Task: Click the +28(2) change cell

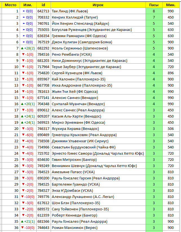Action: point(28,48)
